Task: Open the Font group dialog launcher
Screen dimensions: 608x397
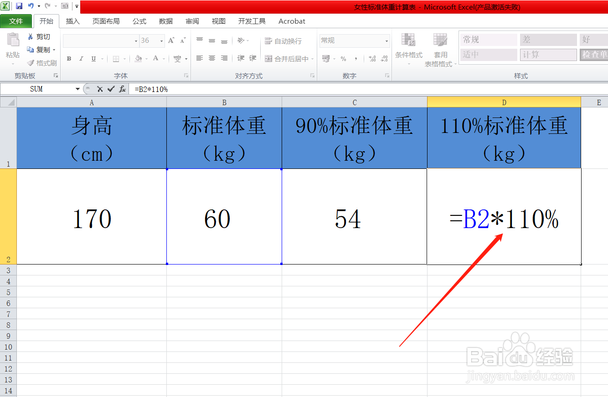Action: tap(186, 76)
